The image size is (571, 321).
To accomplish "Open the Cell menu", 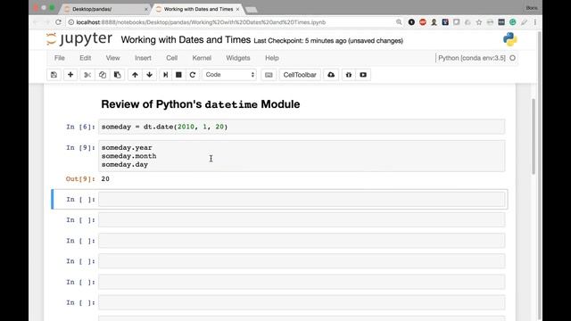I will 171,58.
